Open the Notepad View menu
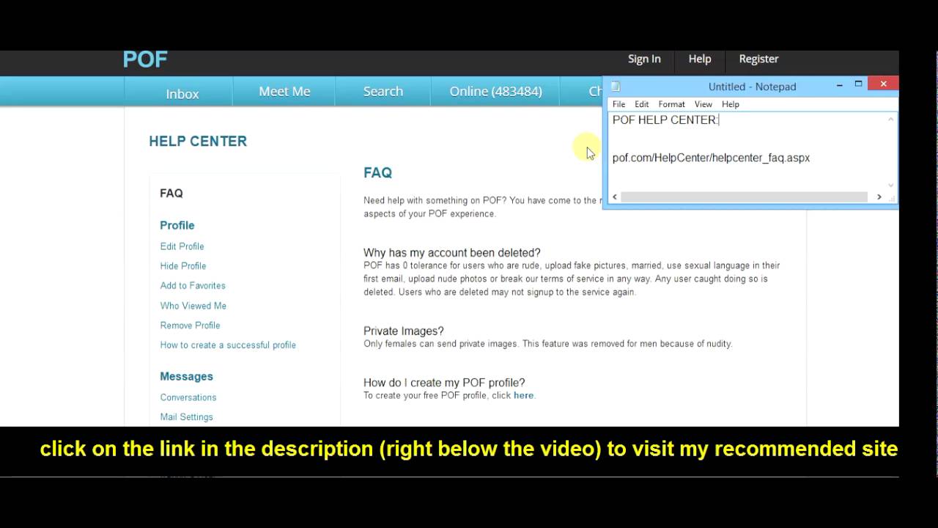The height and width of the screenshot is (528, 938). [x=703, y=104]
